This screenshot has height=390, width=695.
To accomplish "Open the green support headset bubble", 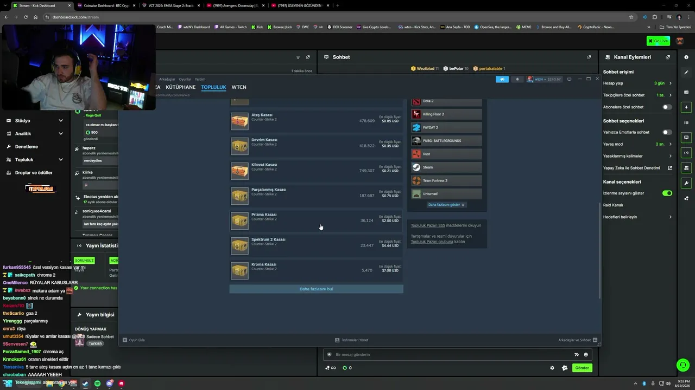I will [x=683, y=365].
